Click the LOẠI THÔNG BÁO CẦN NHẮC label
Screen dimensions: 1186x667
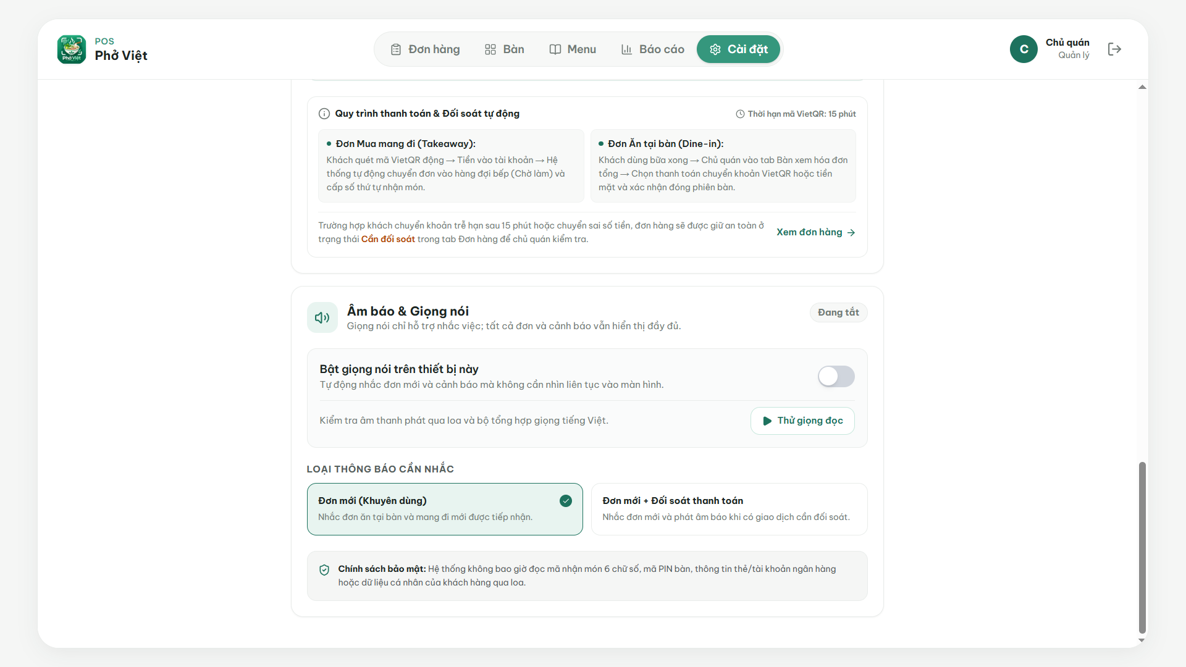380,469
